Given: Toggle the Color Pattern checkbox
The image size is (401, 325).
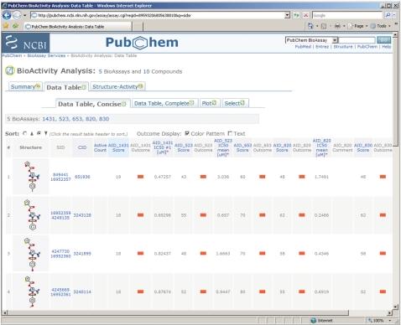Looking at the screenshot, I should [187, 133].
